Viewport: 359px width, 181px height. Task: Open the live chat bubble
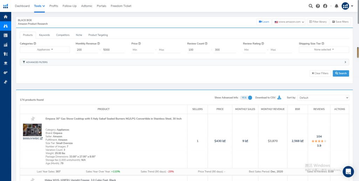click(x=348, y=172)
